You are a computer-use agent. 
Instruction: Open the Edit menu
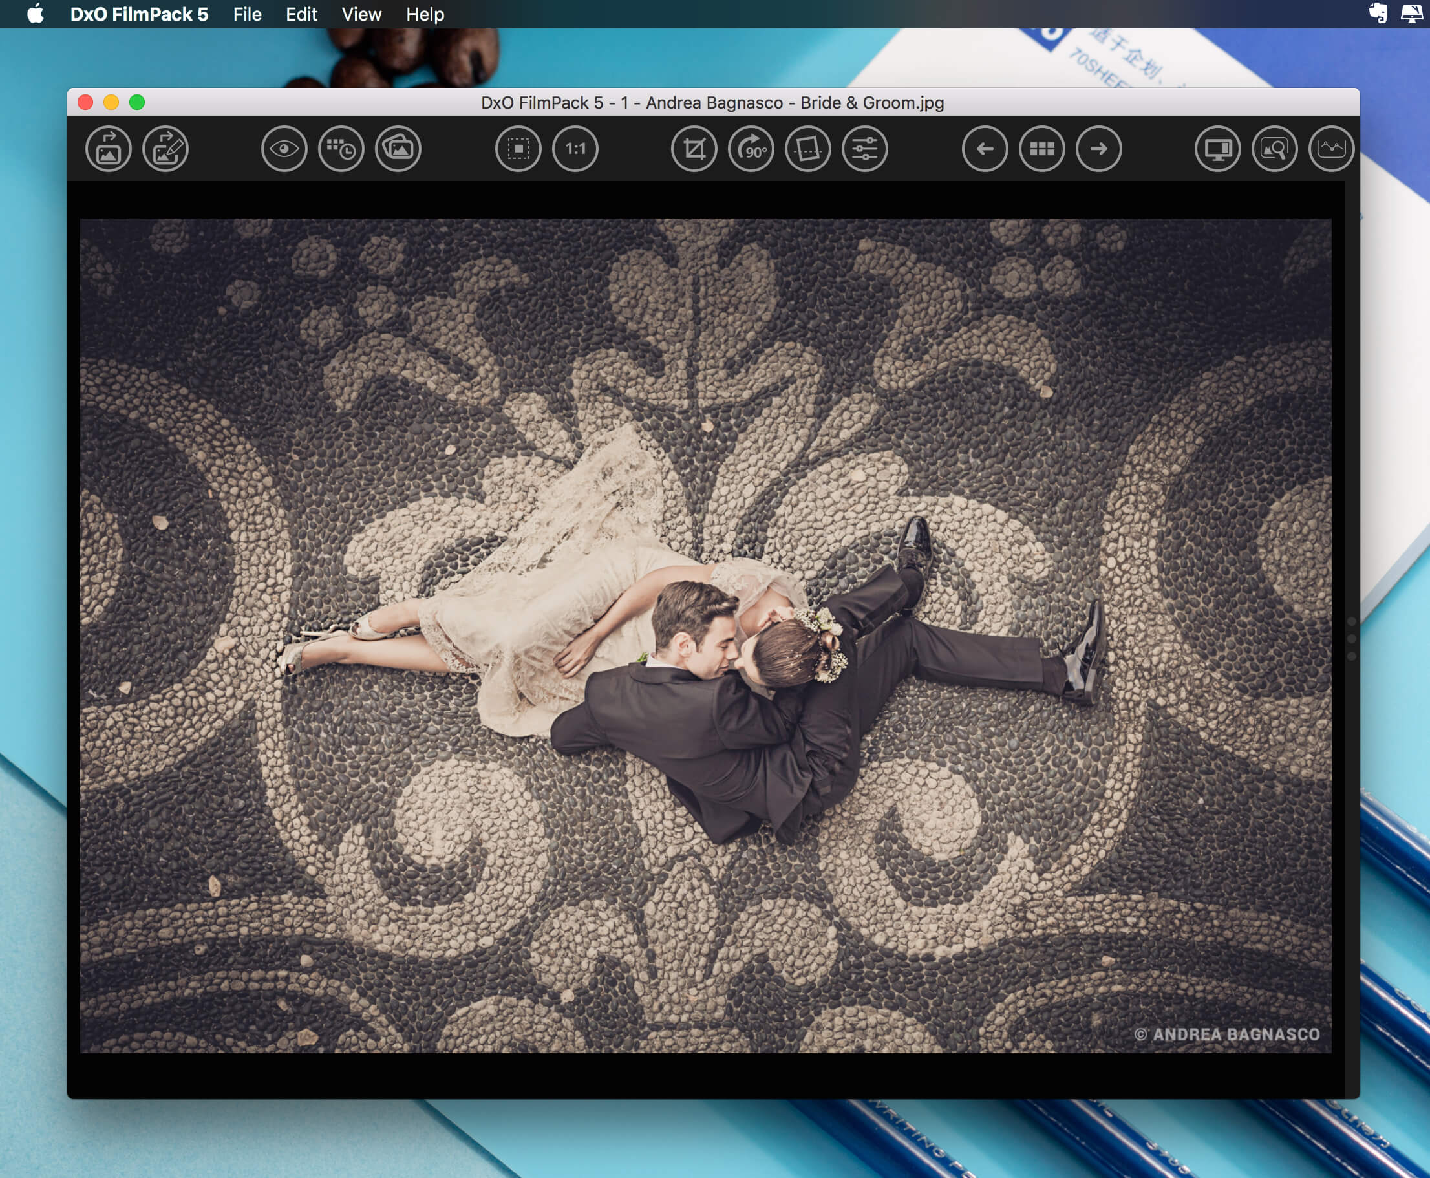(301, 14)
